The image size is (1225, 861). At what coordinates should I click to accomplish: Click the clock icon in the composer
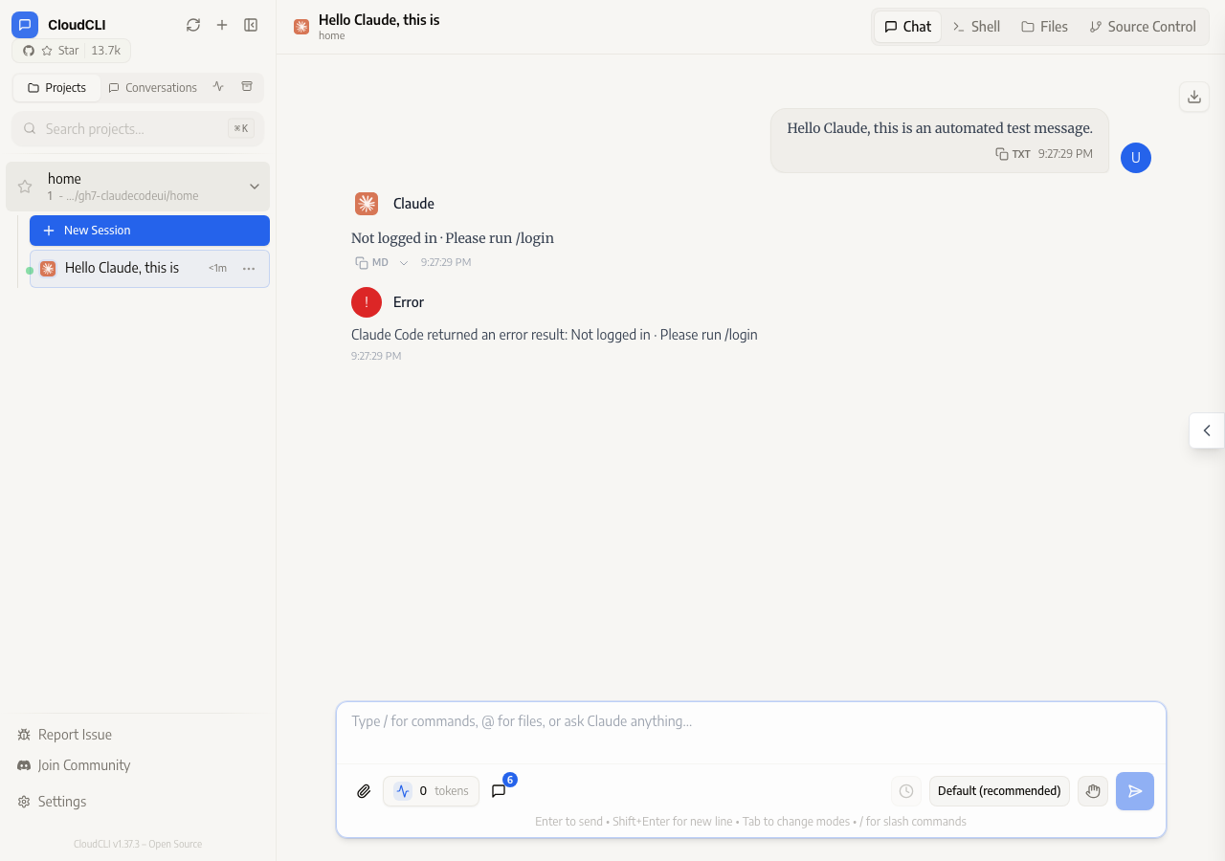pyautogui.click(x=906, y=791)
